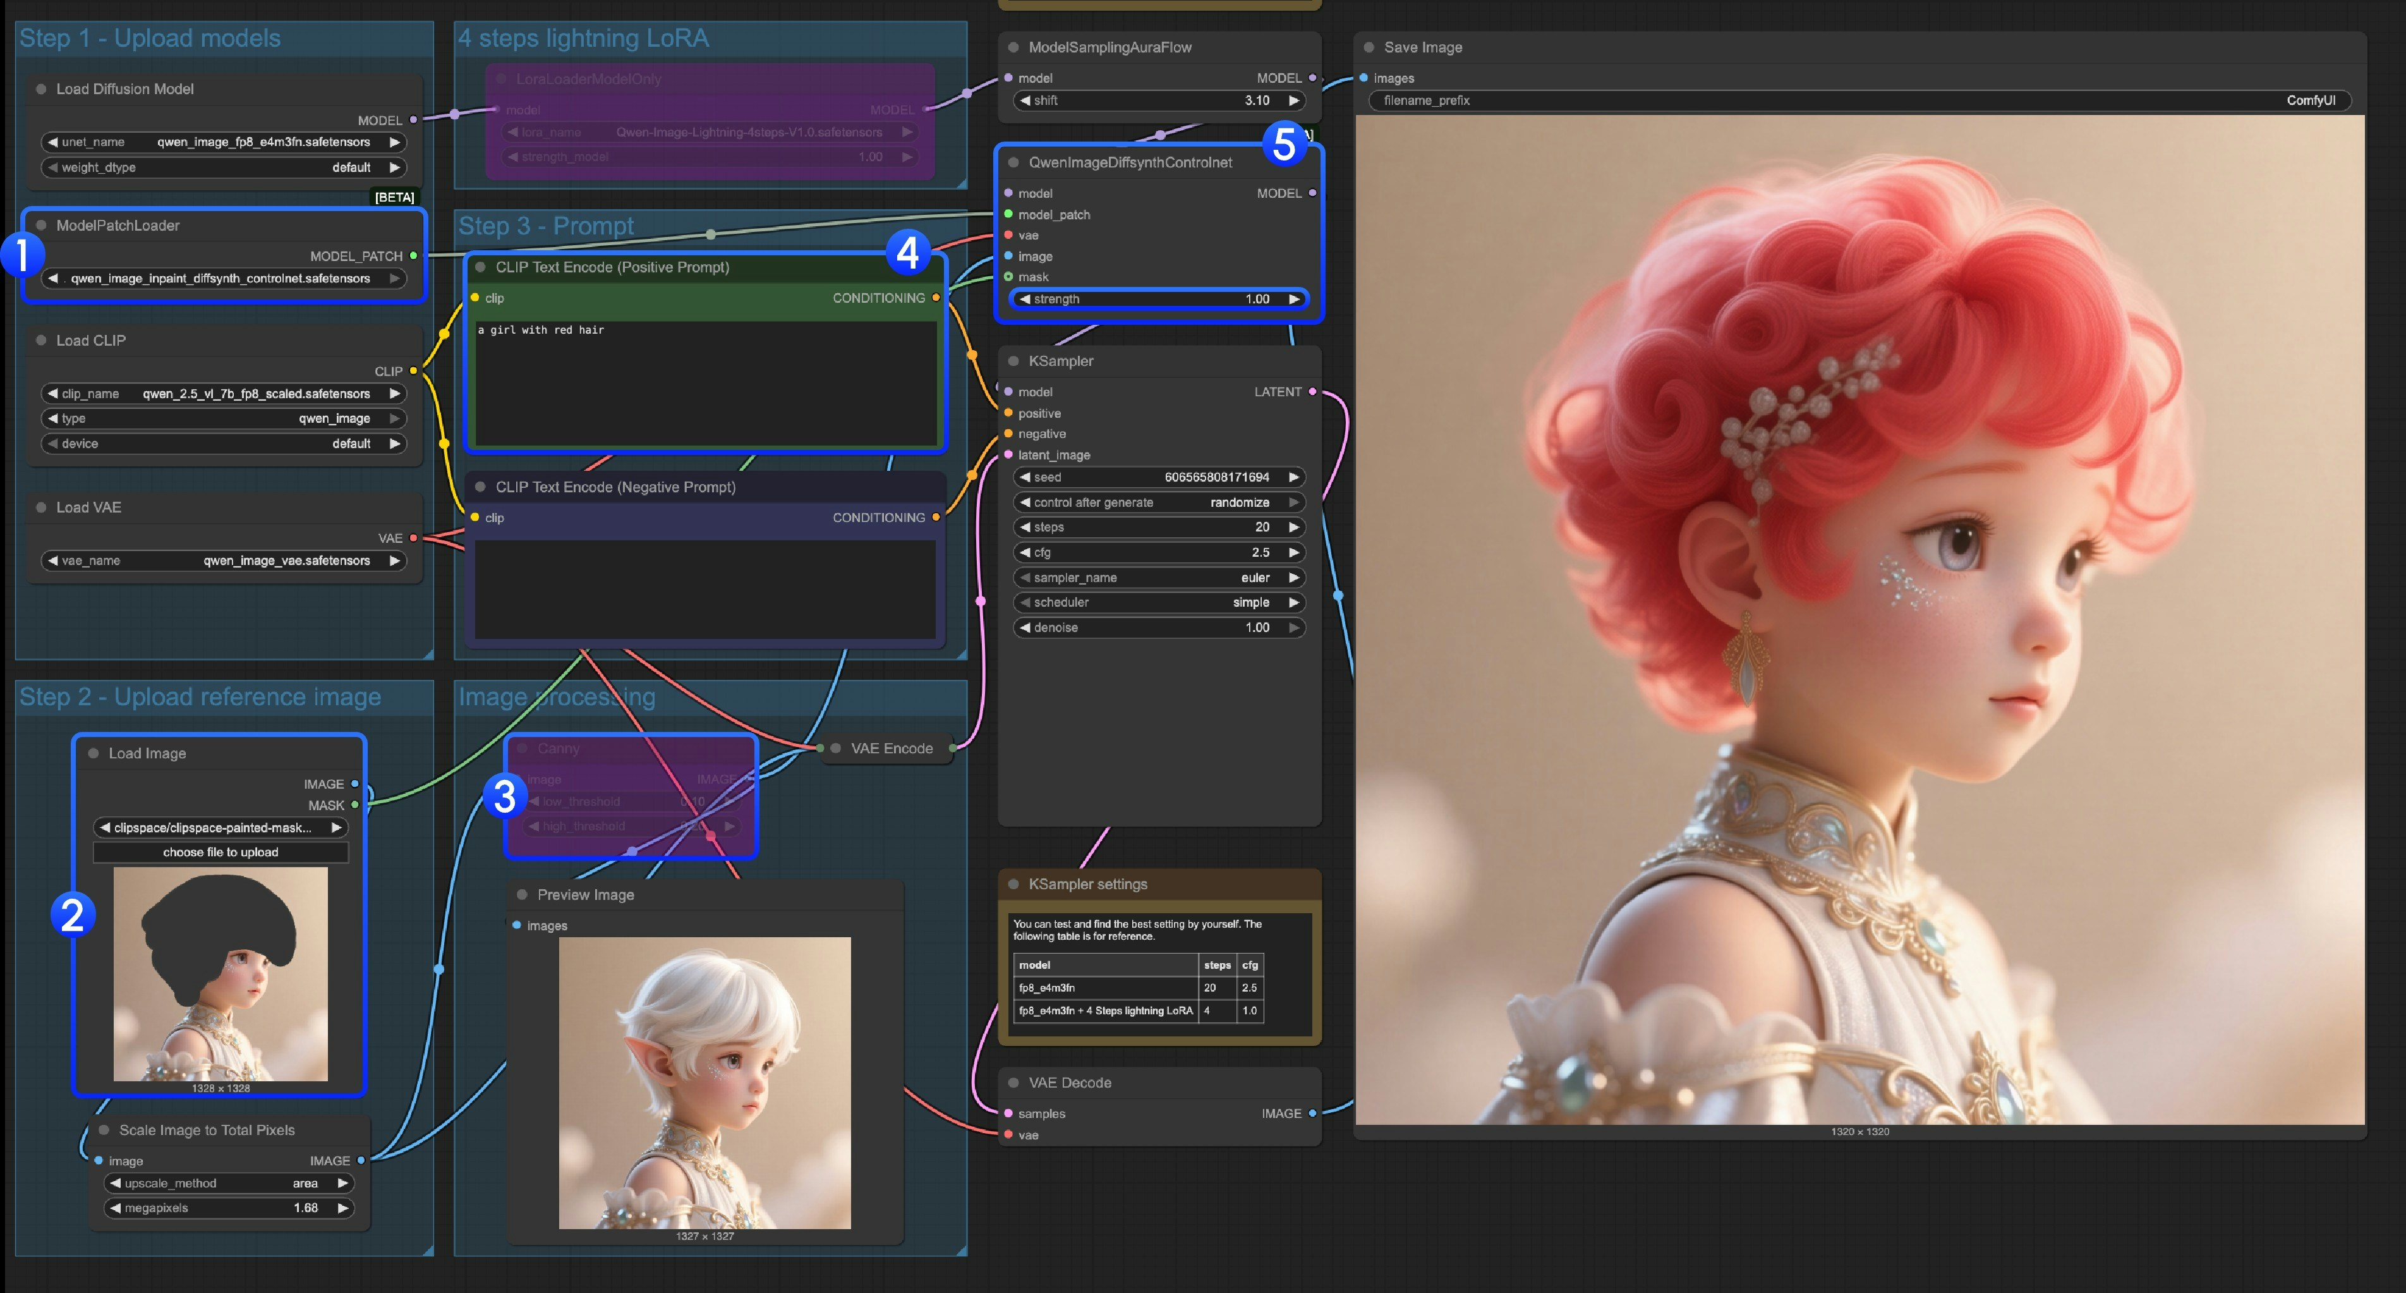Click the choose file to upload button

coord(221,851)
